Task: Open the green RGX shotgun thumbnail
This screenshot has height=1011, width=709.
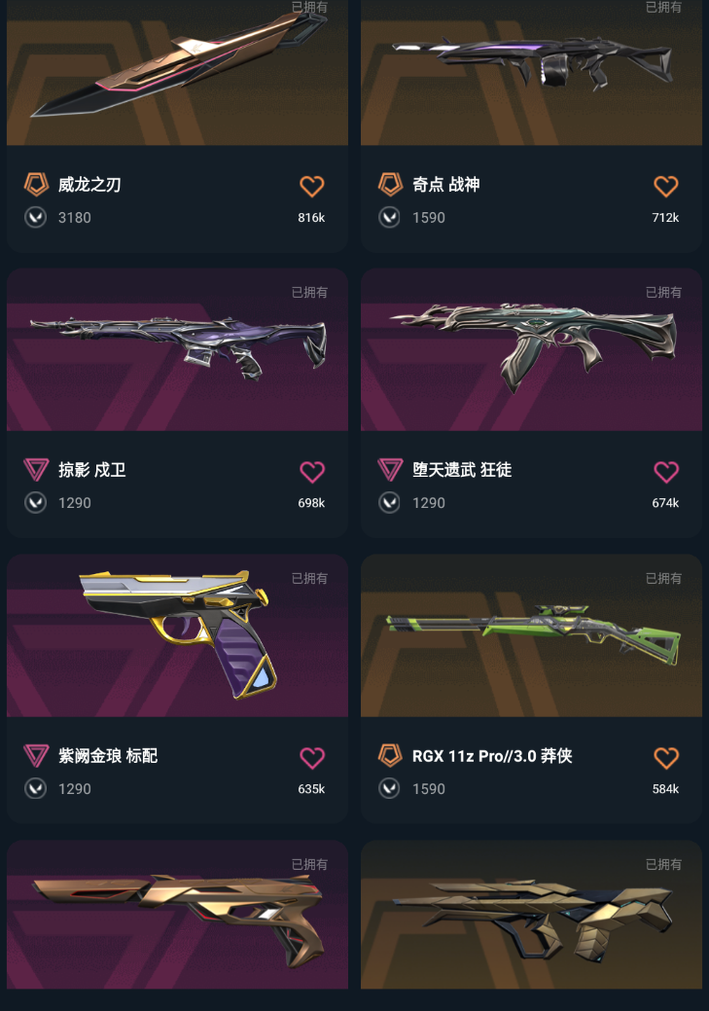Action: tap(531, 635)
